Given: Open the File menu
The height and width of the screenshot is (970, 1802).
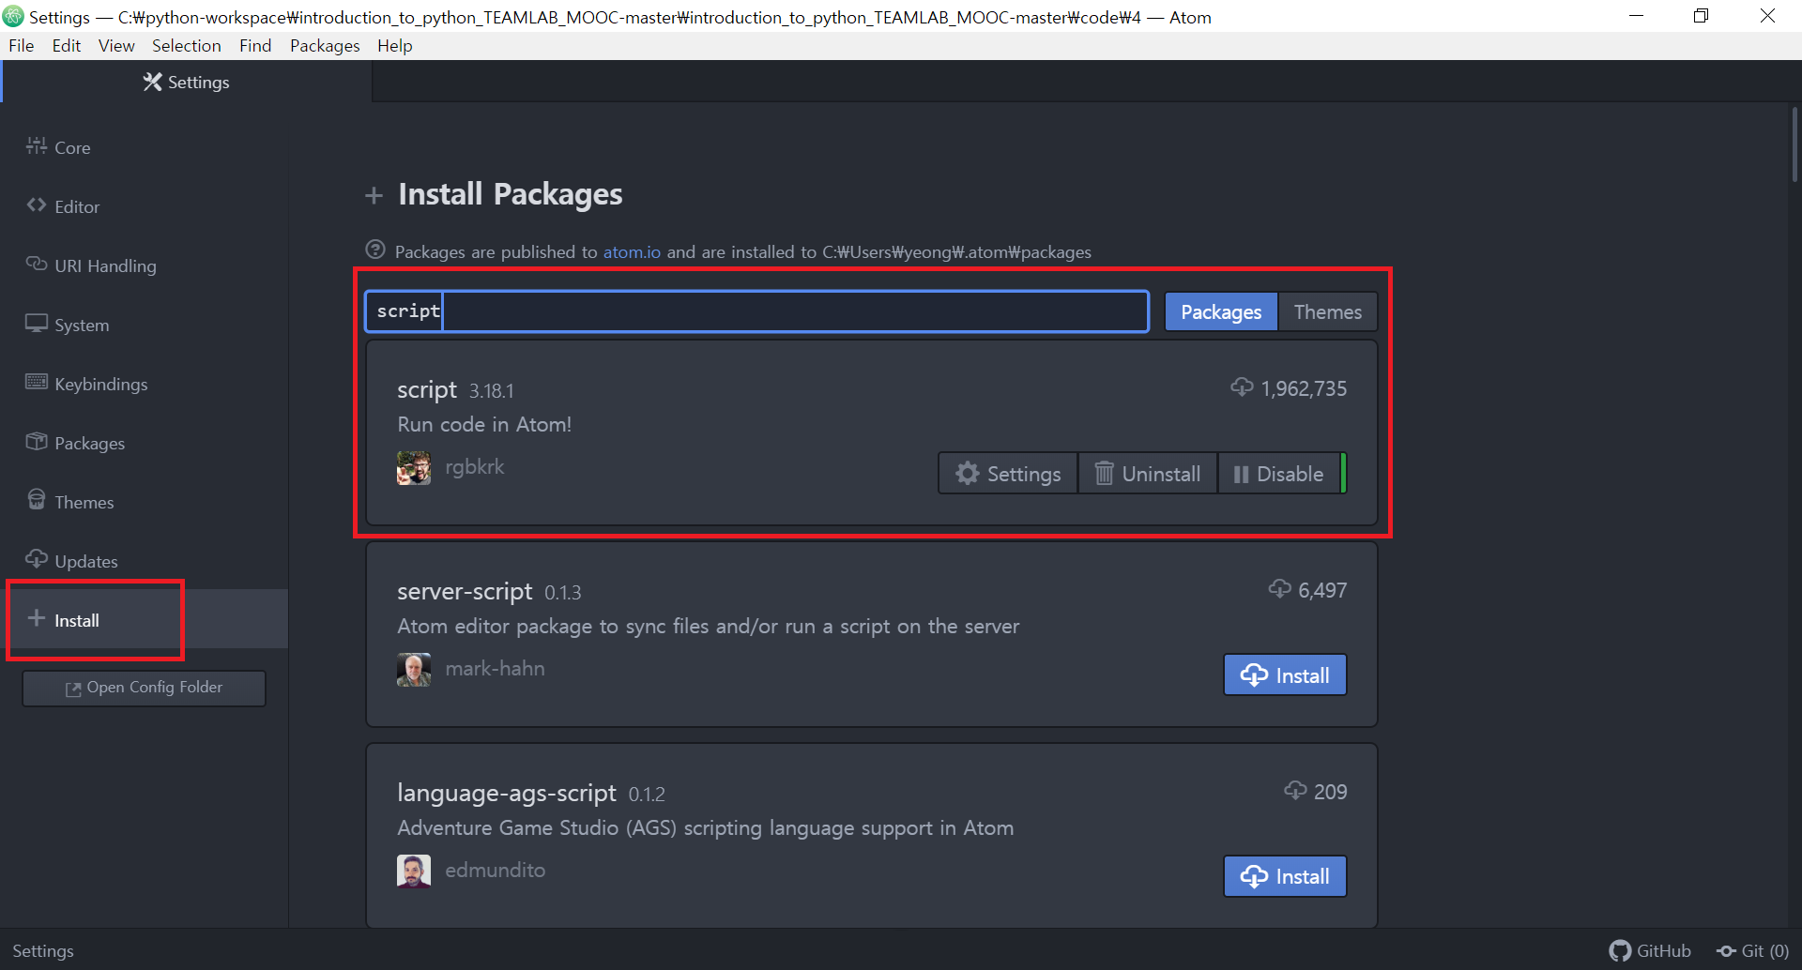Looking at the screenshot, I should click(x=22, y=45).
